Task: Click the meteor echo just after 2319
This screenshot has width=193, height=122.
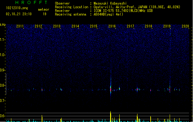Action: pos(170,89)
